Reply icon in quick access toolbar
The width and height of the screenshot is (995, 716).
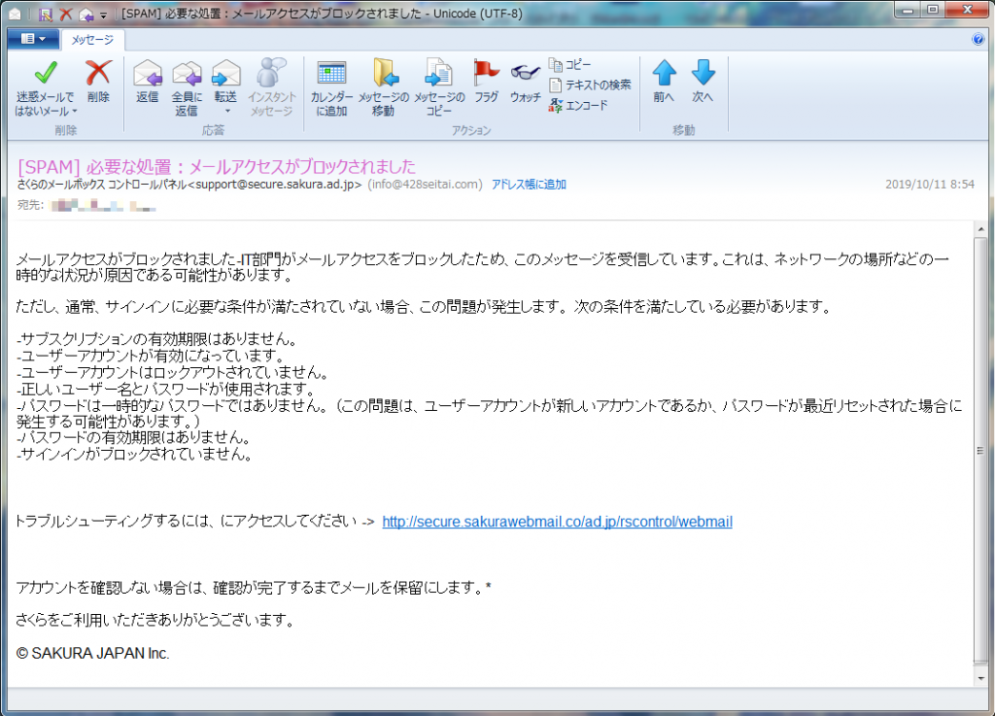[x=86, y=14]
